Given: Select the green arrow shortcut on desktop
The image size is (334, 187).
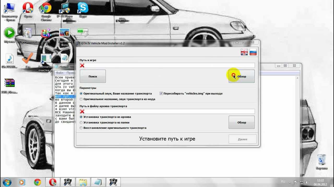Looking at the screenshot, I should pyautogui.click(x=83, y=32).
